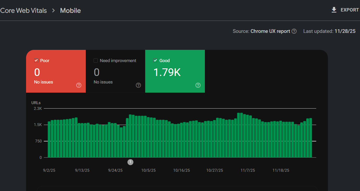Image resolution: width=360 pixels, height=191 pixels.
Task: Click the Poor count showing 0
Action: [x=37, y=72]
